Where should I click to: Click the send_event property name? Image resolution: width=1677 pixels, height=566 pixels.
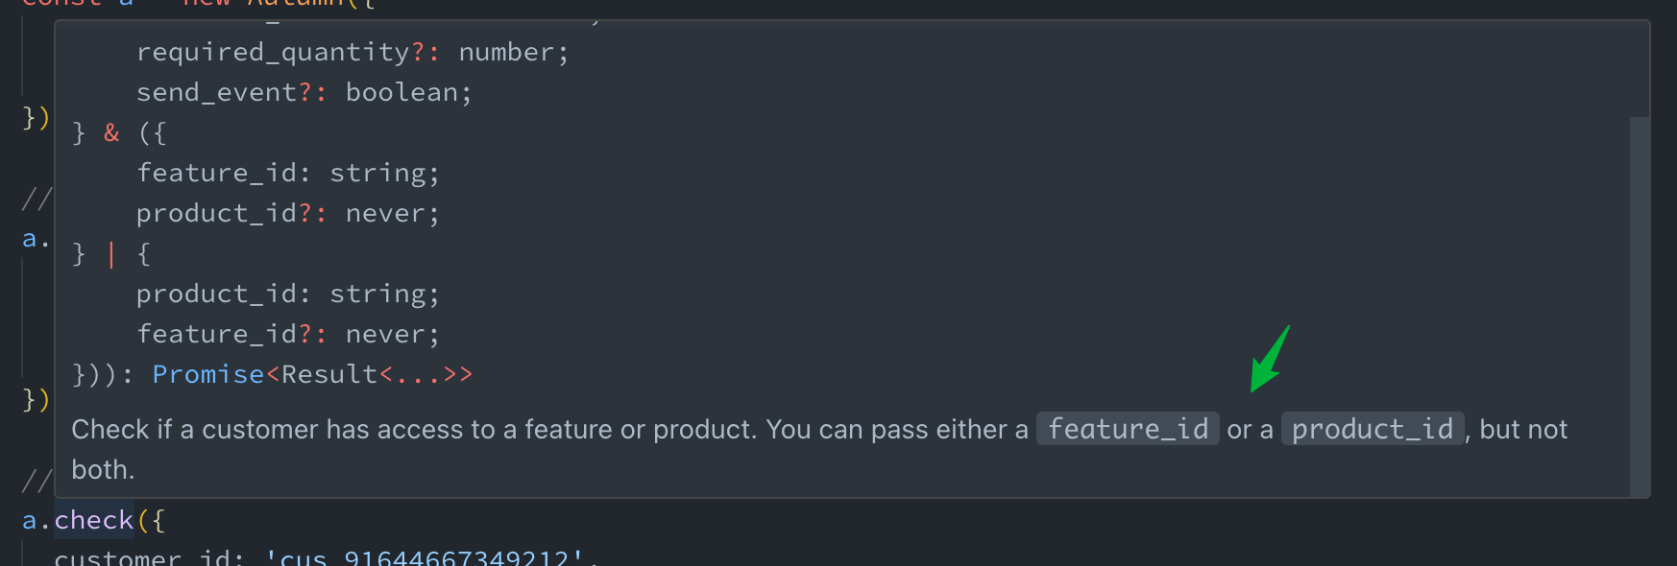coord(216,92)
